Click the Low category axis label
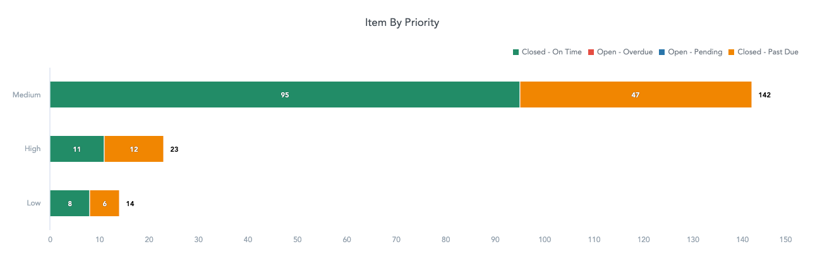815x263 pixels. [33, 204]
